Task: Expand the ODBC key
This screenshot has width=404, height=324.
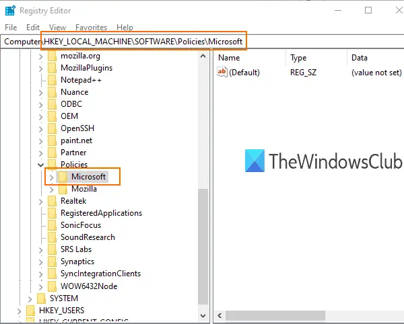Action: tap(40, 105)
